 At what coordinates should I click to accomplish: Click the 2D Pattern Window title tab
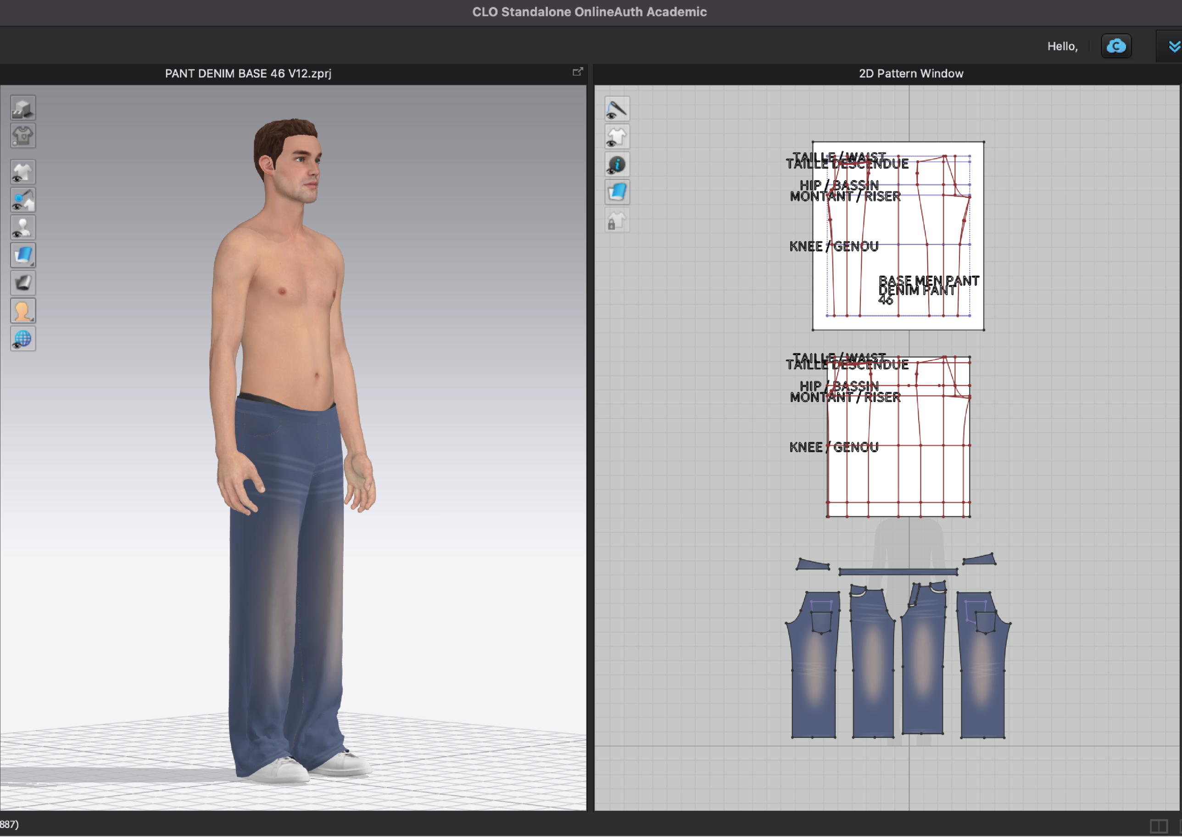point(910,73)
